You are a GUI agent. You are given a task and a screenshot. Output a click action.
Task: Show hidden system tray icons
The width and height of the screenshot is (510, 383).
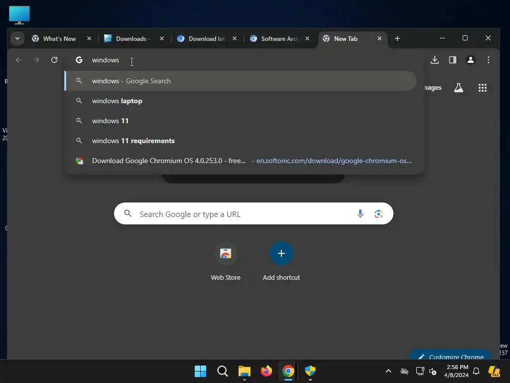tap(388, 371)
